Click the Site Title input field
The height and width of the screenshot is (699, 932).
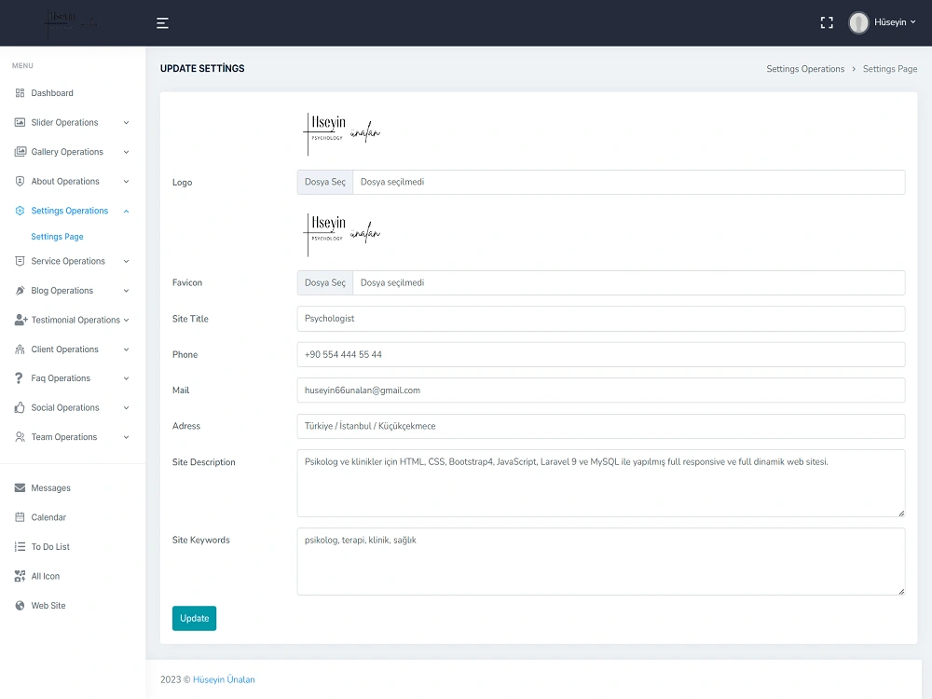pyautogui.click(x=601, y=319)
